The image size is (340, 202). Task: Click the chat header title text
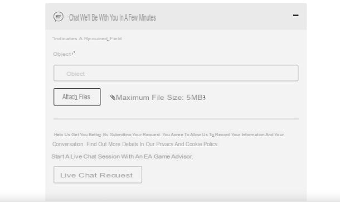[113, 17]
